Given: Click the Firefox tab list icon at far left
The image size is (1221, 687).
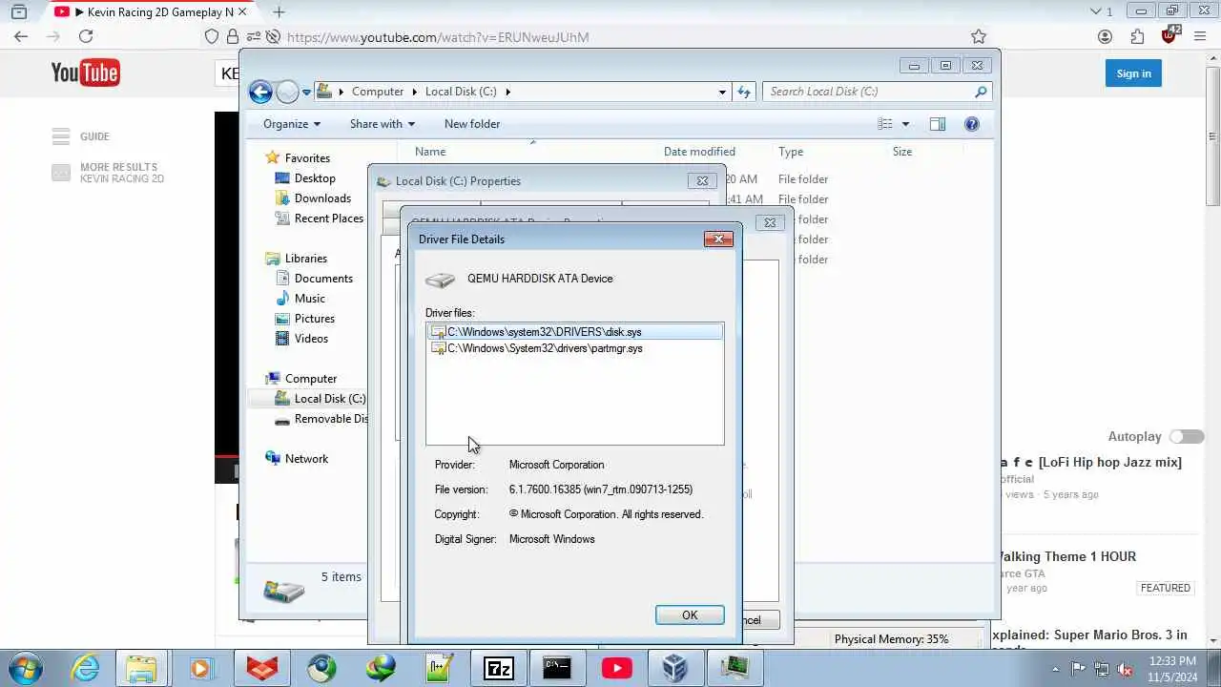Looking at the screenshot, I should pyautogui.click(x=19, y=12).
